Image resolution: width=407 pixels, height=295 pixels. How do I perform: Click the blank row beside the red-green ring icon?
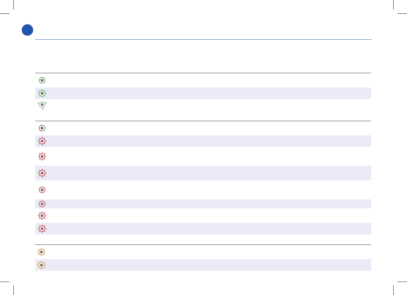[207, 128]
